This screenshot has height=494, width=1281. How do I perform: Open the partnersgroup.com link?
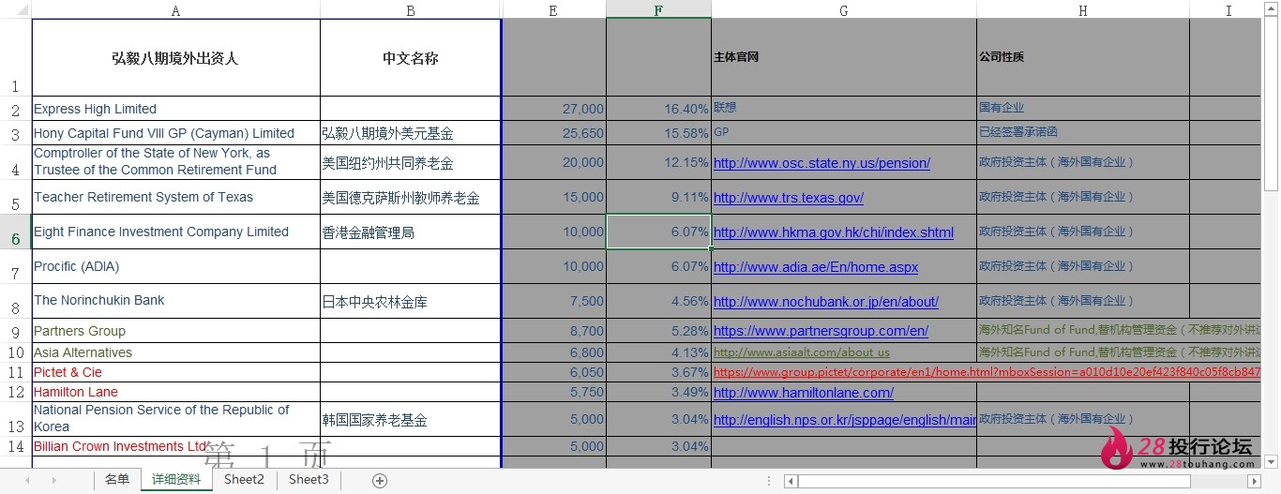point(821,331)
